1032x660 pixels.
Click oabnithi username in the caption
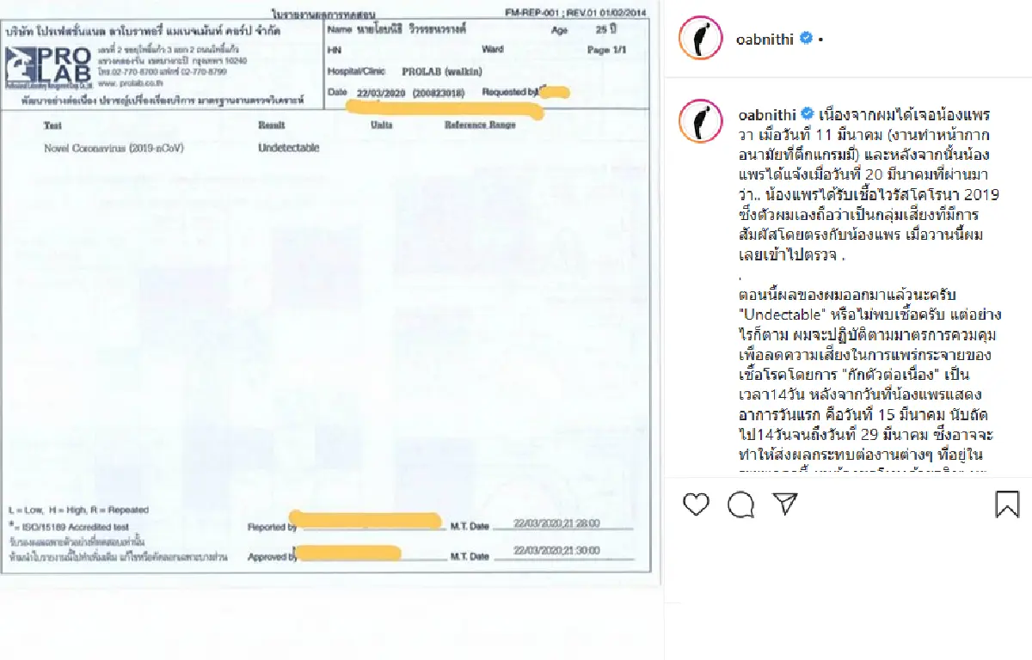[x=764, y=113]
